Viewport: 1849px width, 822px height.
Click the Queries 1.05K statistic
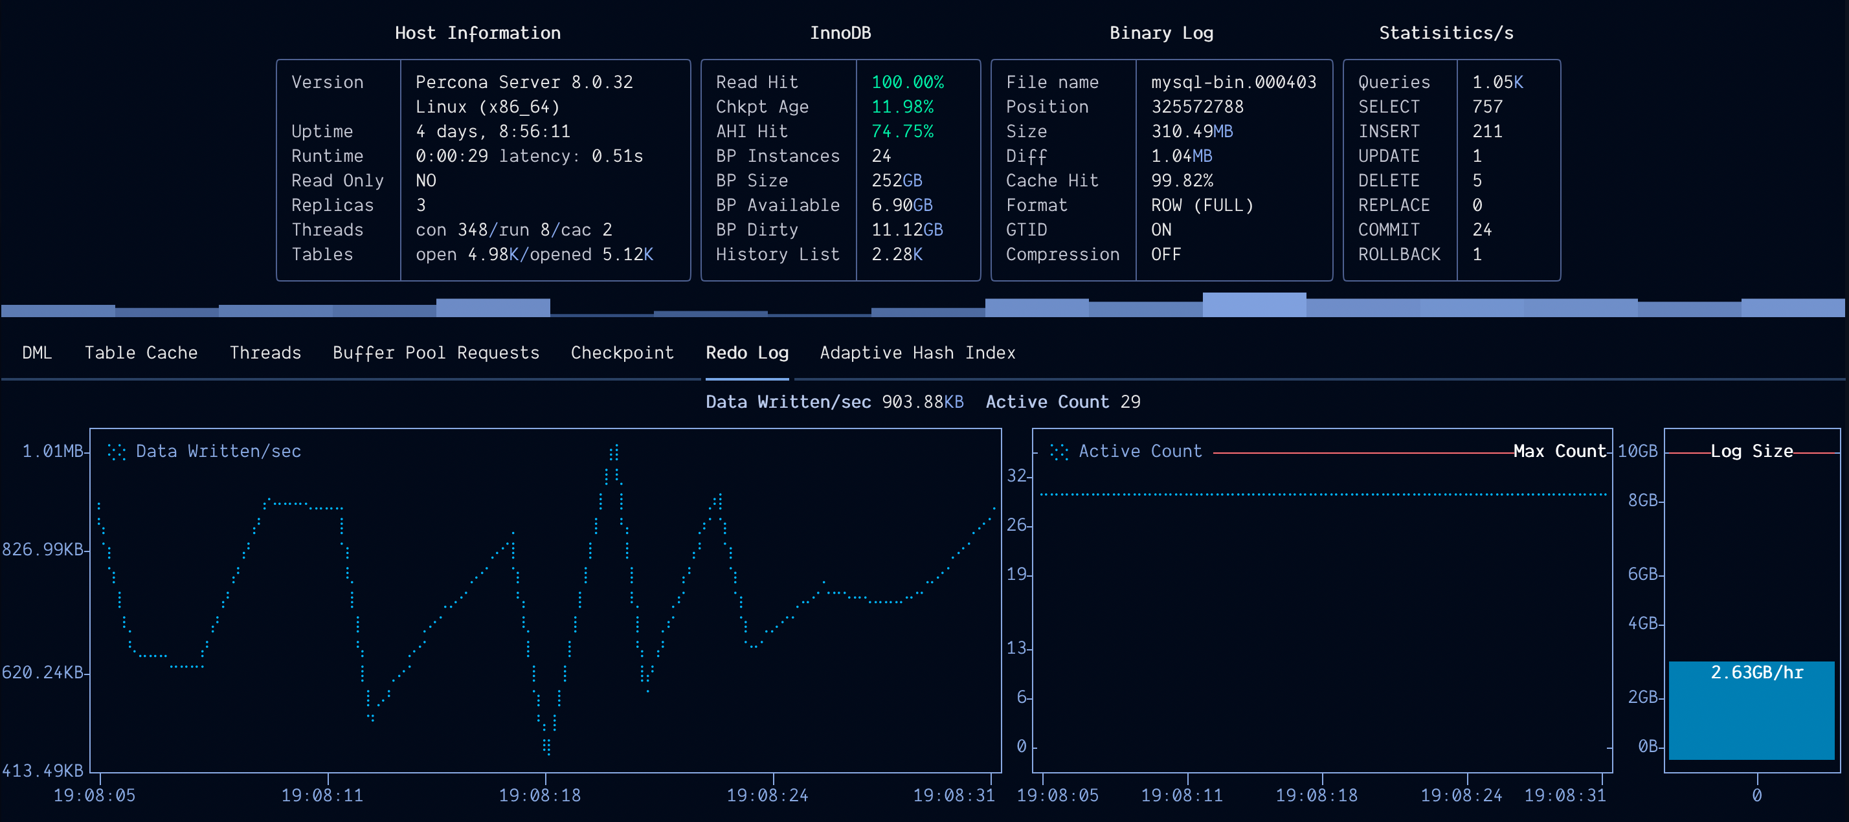pyautogui.click(x=1440, y=83)
